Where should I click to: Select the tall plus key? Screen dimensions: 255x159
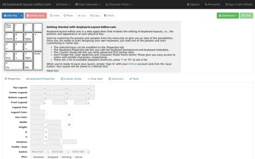(x=38, y=42)
